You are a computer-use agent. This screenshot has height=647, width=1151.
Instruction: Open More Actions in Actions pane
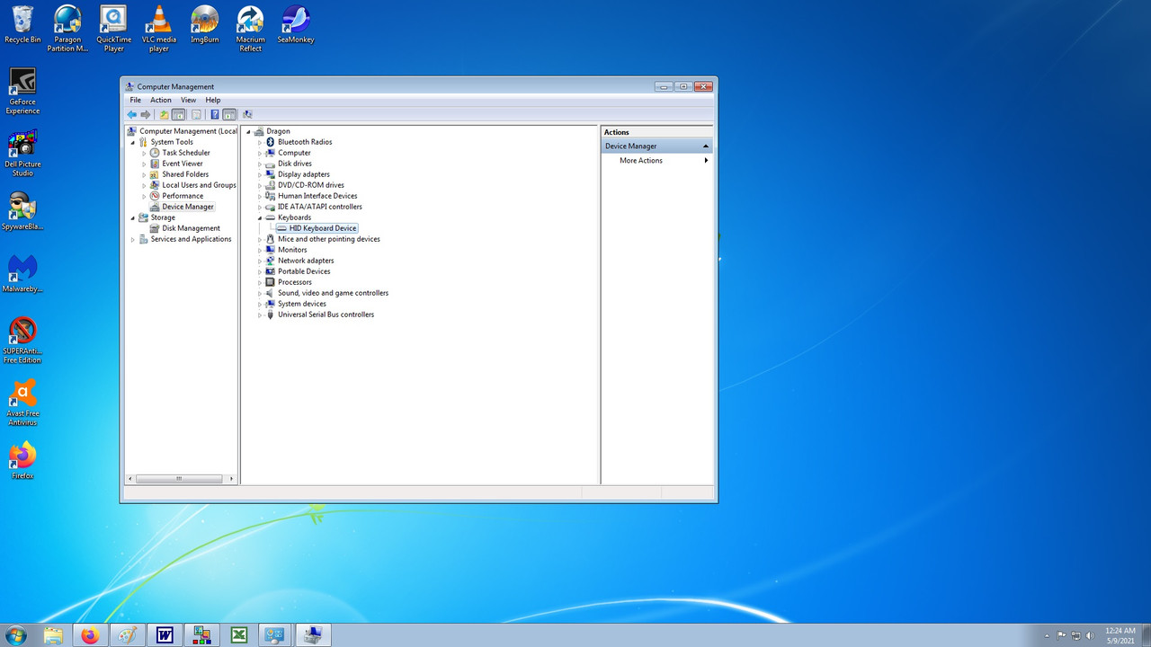point(641,160)
